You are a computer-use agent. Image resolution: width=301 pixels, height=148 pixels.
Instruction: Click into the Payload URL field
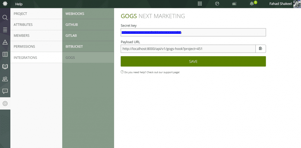coord(188,49)
